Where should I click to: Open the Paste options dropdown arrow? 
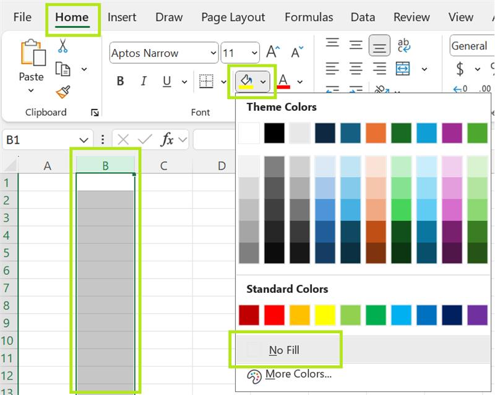click(30, 90)
